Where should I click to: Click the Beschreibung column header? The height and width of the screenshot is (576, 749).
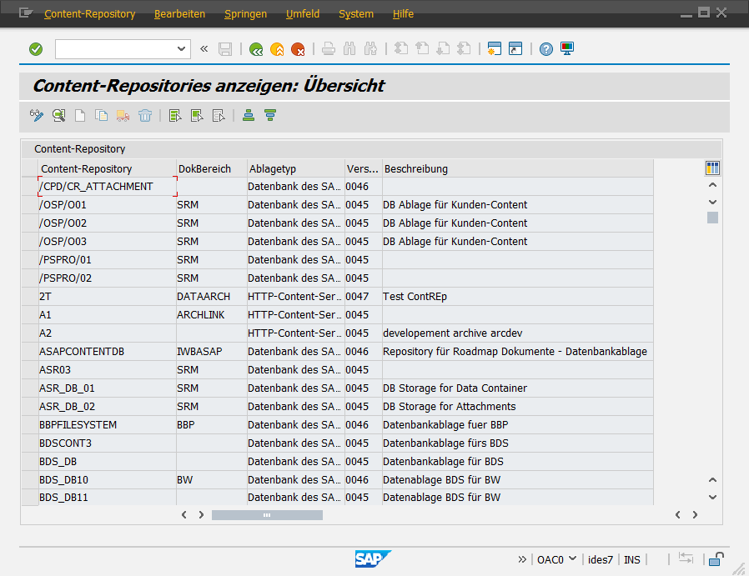click(x=518, y=169)
